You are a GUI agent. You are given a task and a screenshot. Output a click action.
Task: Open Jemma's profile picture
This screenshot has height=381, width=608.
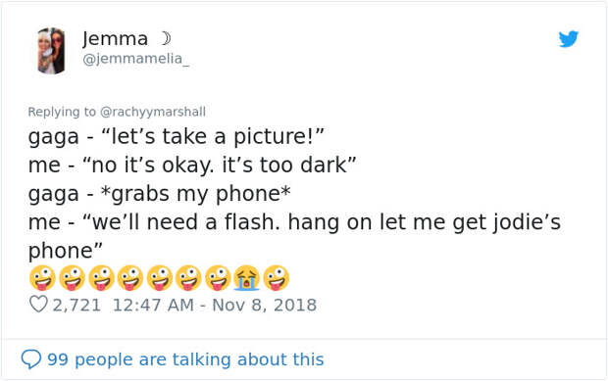[x=51, y=51]
